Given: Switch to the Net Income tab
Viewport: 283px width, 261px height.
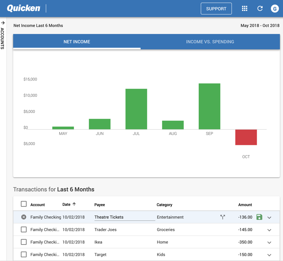Looking at the screenshot, I should click(77, 42).
